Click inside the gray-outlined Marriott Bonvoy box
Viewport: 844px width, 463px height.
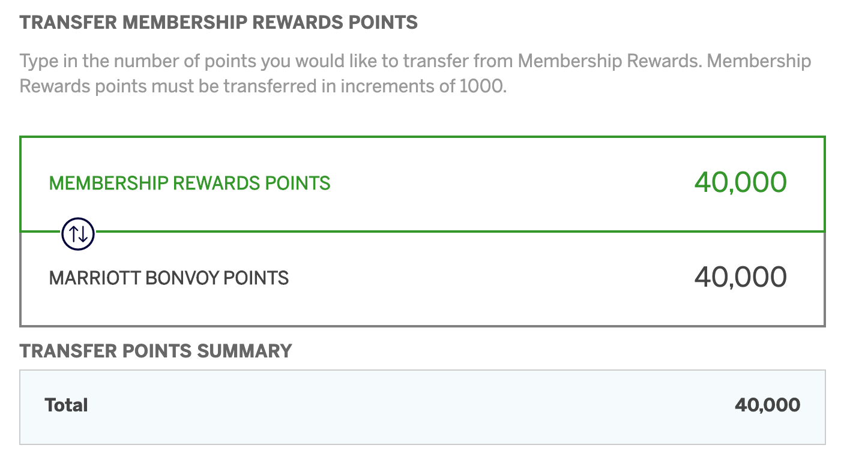(x=423, y=279)
